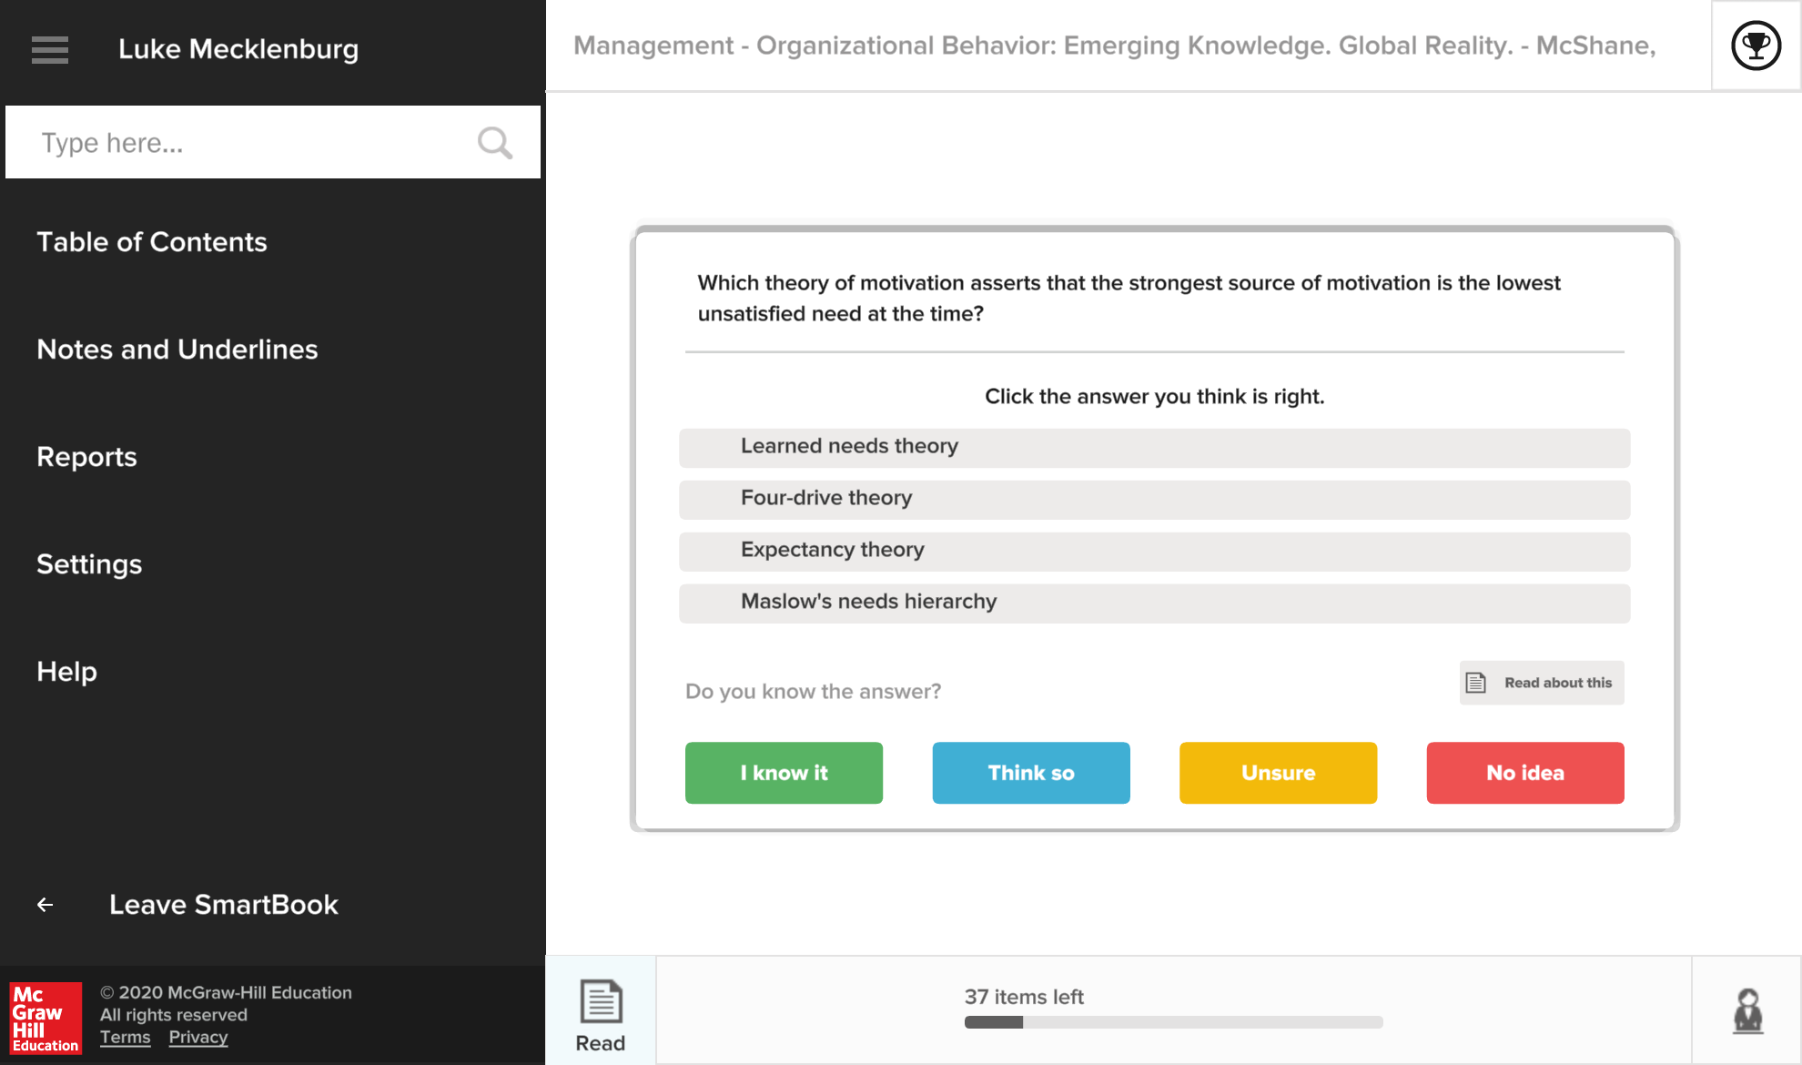Open the Privacy link
This screenshot has height=1065, width=1802.
pos(198,1037)
